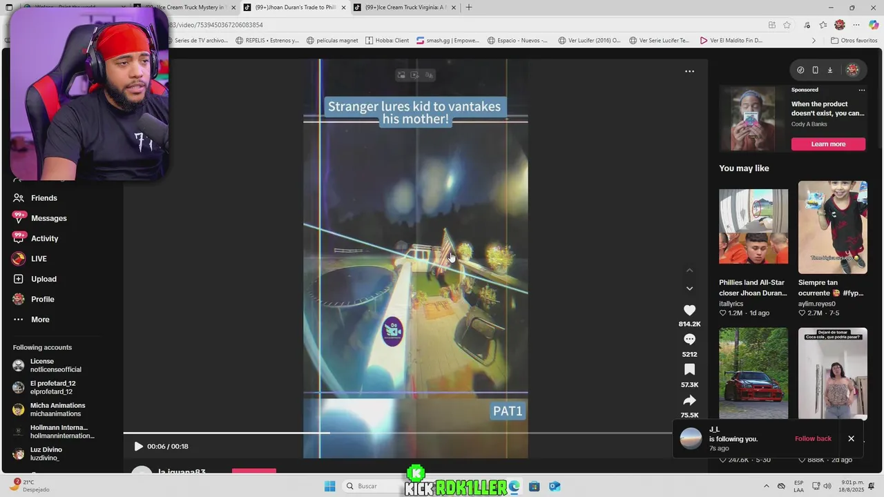This screenshot has width=884, height=497.
Task: Switch to Ice Cream Truck Mystery tab
Action: [x=185, y=8]
